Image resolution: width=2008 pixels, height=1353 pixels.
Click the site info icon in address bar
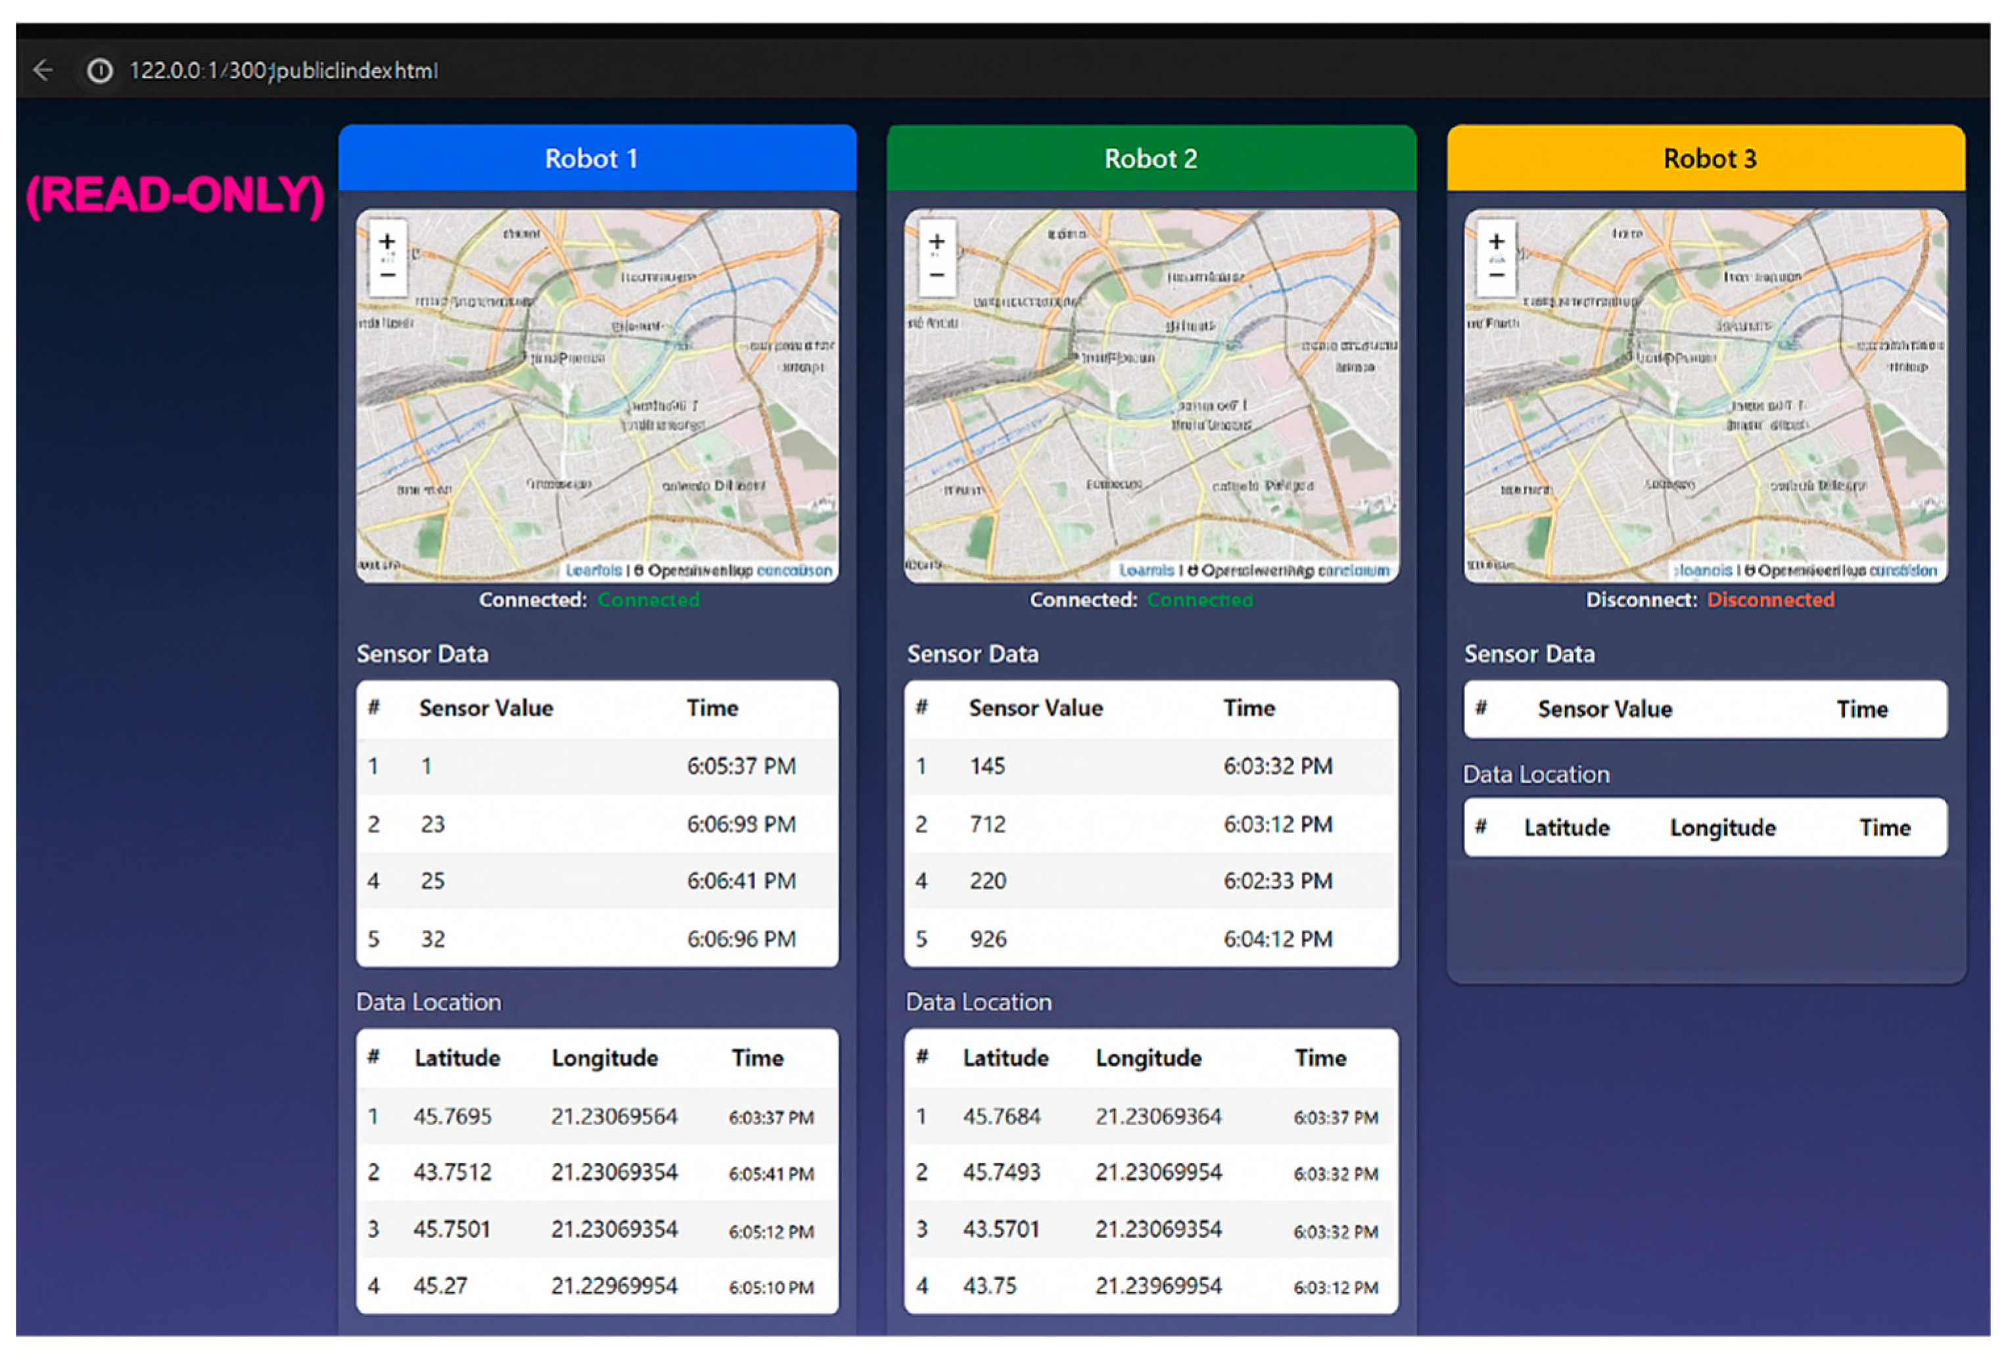click(100, 71)
